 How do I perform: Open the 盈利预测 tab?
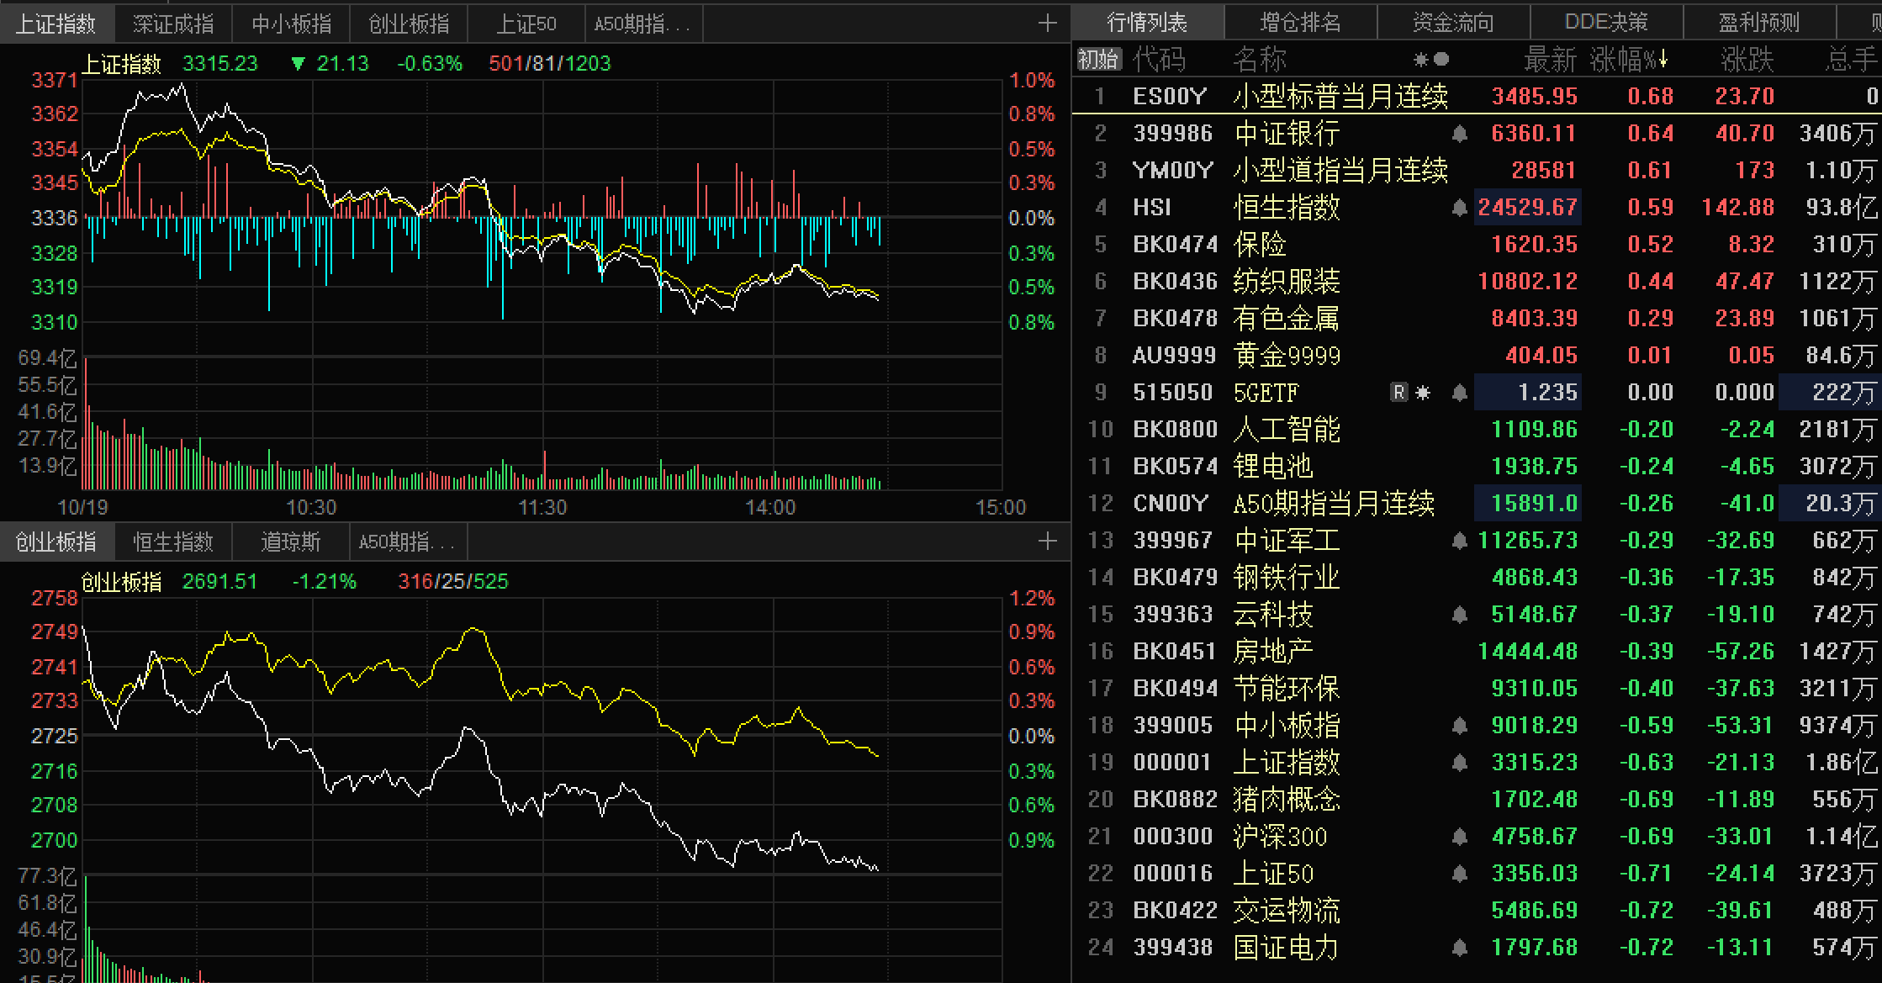click(1759, 22)
